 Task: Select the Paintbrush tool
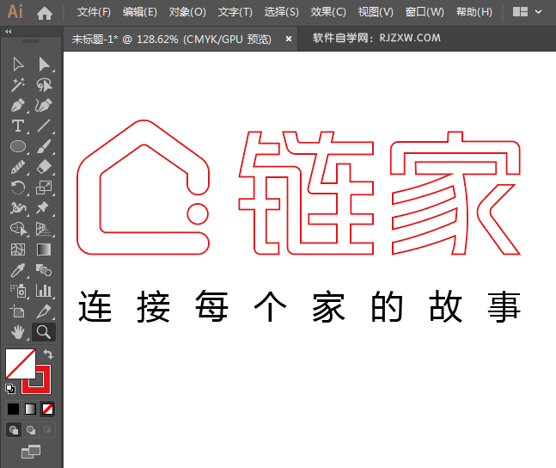[44, 146]
